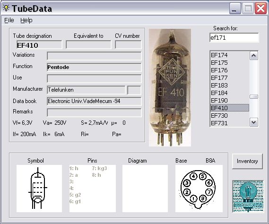This screenshot has width=269, height=224.
Task: Click the small box beside the Manufacturer field
Action: (x=134, y=90)
